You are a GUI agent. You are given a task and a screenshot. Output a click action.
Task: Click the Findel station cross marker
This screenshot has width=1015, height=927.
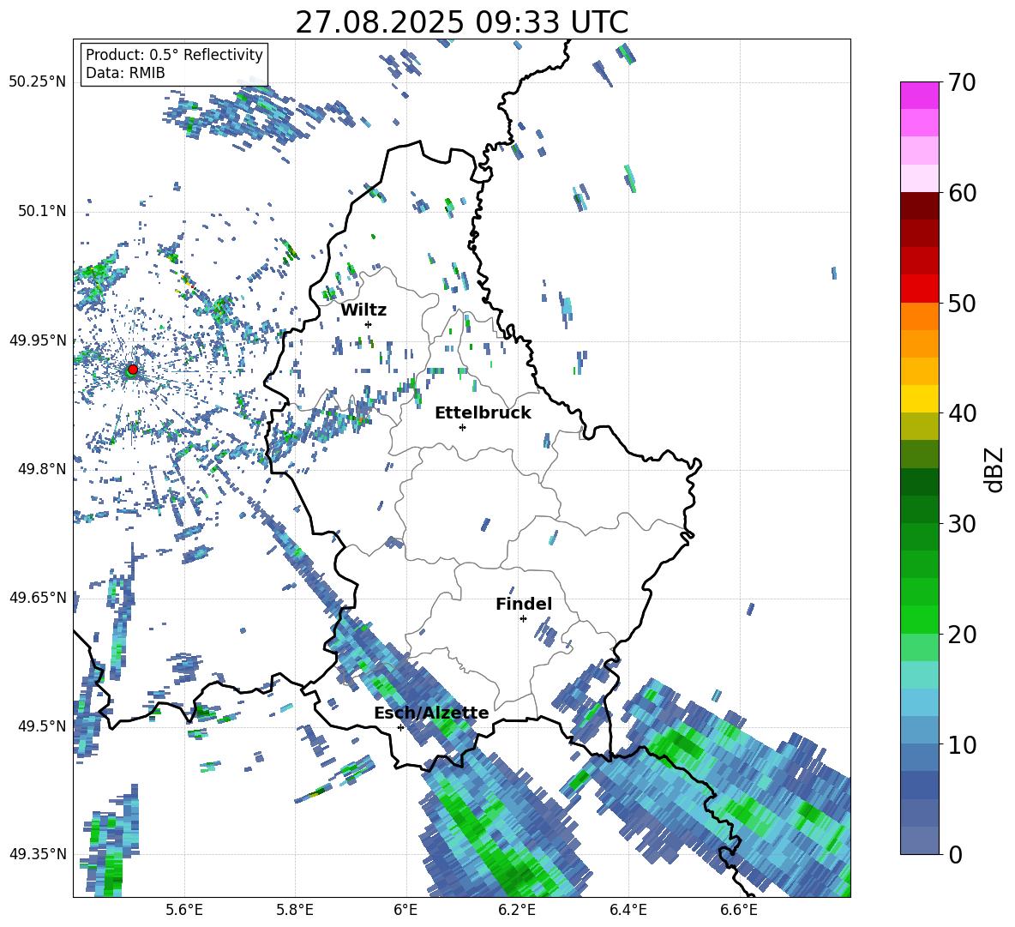tap(523, 619)
